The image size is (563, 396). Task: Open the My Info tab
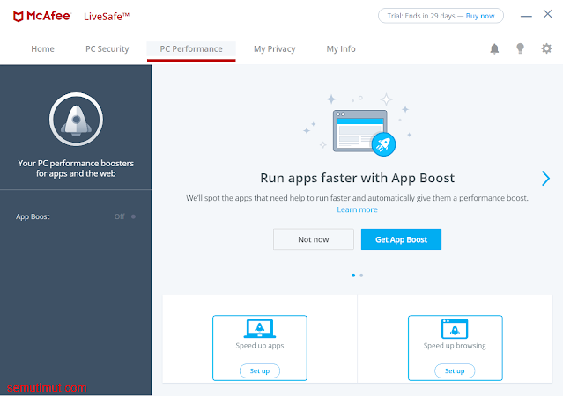[x=341, y=48]
